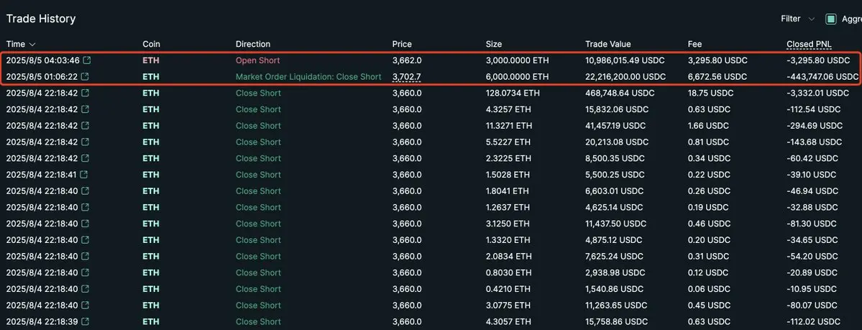Open link icon on 11.3271 ETH row
This screenshot has height=330, width=862.
coord(86,125)
